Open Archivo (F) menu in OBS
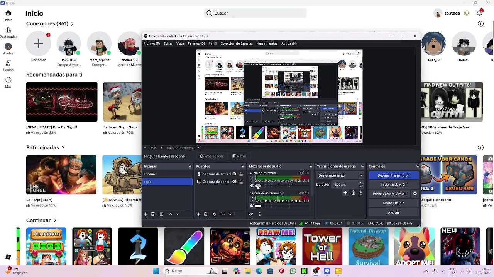 [151, 43]
